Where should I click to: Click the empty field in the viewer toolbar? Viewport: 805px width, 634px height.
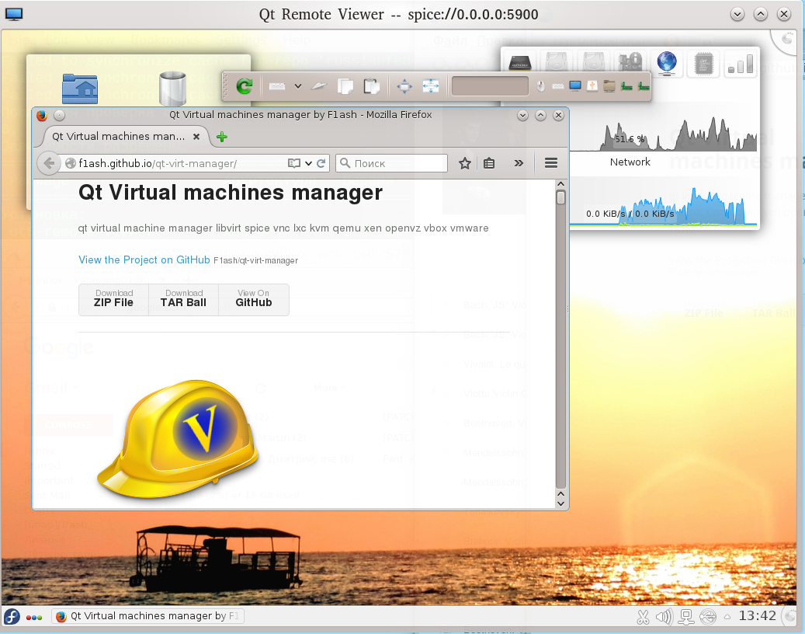(490, 85)
